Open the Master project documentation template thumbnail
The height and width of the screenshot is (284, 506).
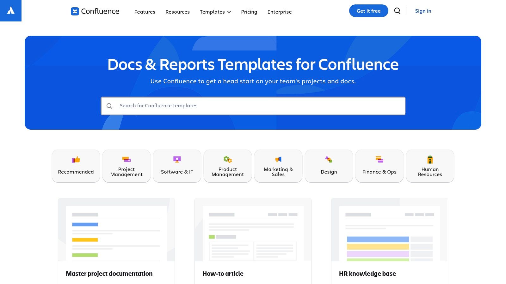coord(116,230)
